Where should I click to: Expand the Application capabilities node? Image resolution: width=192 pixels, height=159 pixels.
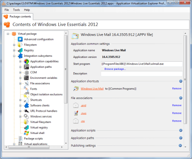click(x=20, y=61)
